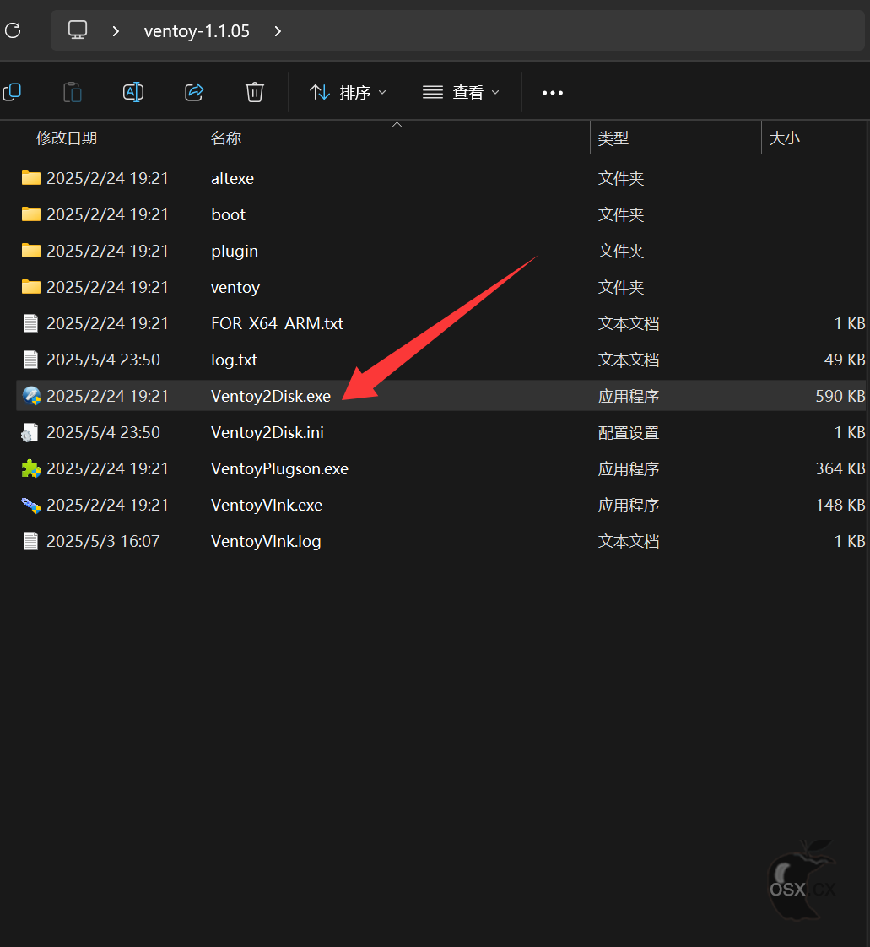Viewport: 870px width, 947px height.
Task: Select the altexe folder name
Action: point(232,179)
